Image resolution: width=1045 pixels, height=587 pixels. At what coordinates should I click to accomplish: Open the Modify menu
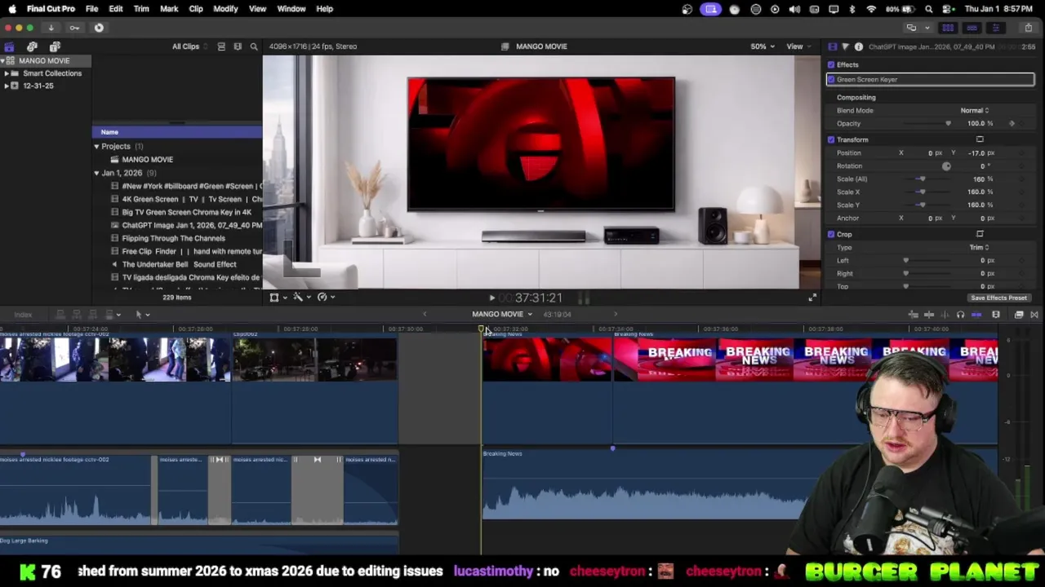(x=225, y=9)
